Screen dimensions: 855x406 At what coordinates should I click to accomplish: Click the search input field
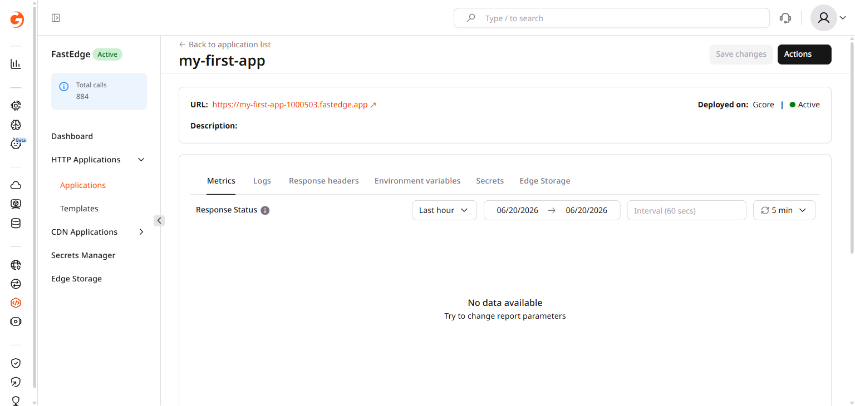[612, 18]
